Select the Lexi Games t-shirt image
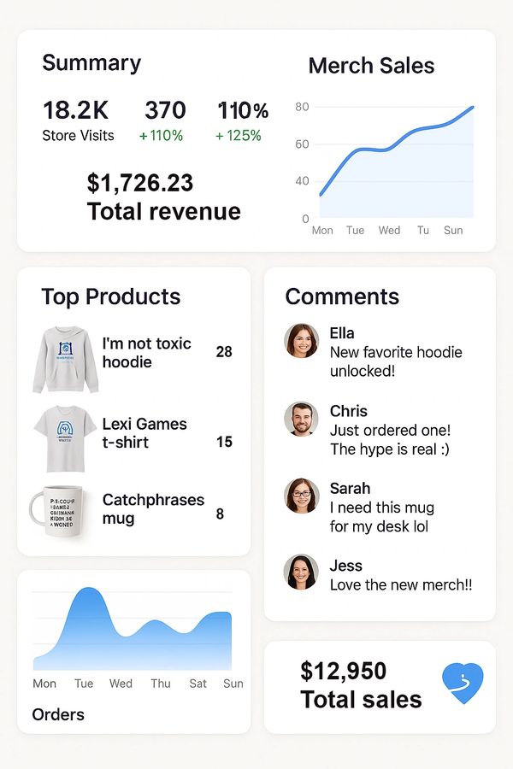Screen dimensions: 513x769 pos(65,438)
